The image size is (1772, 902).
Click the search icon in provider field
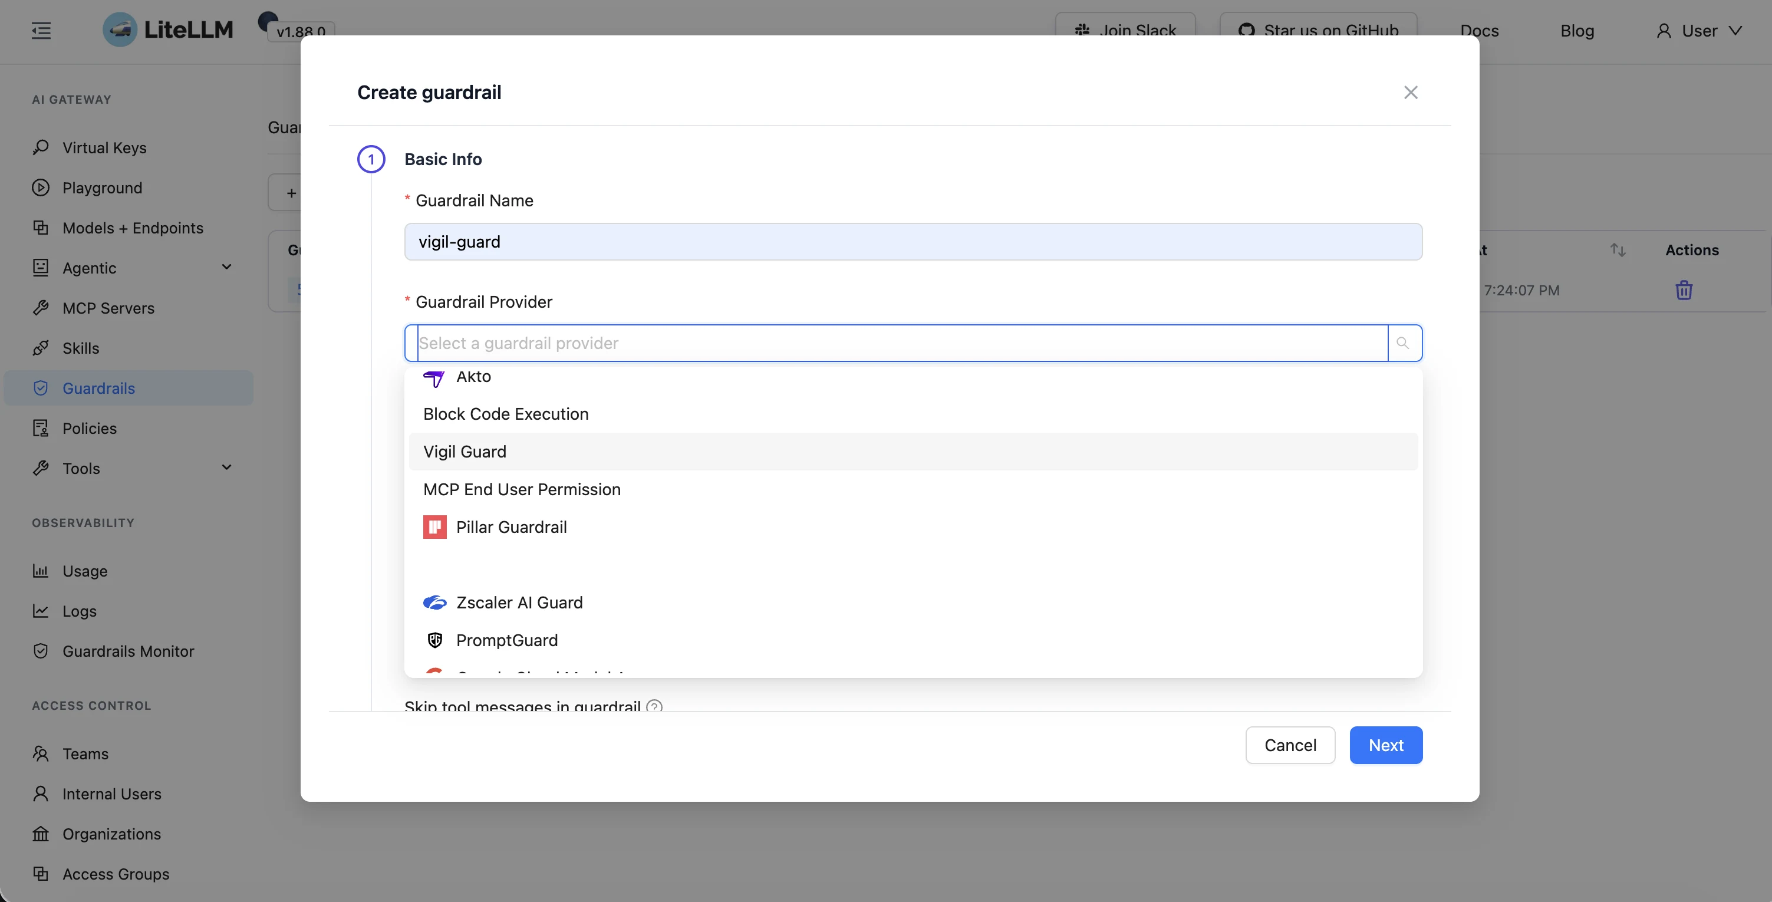click(1402, 343)
